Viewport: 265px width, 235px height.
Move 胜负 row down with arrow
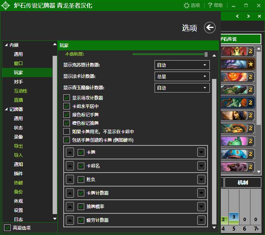point(201,179)
